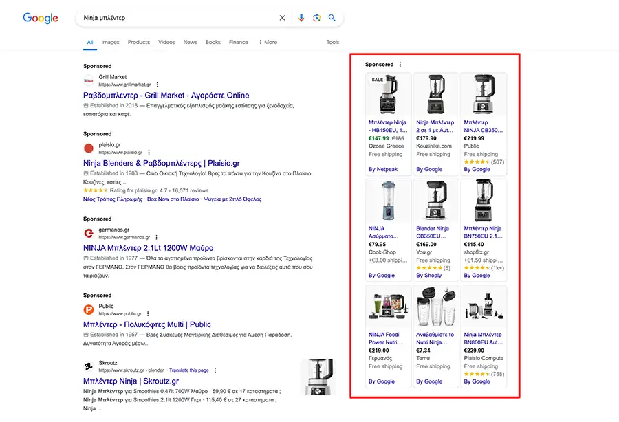Open Google Lens image search icon
This screenshot has width=619, height=422.
[x=316, y=18]
